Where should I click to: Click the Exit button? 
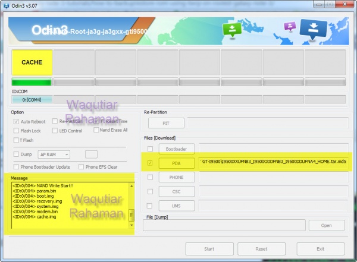(x=321, y=249)
